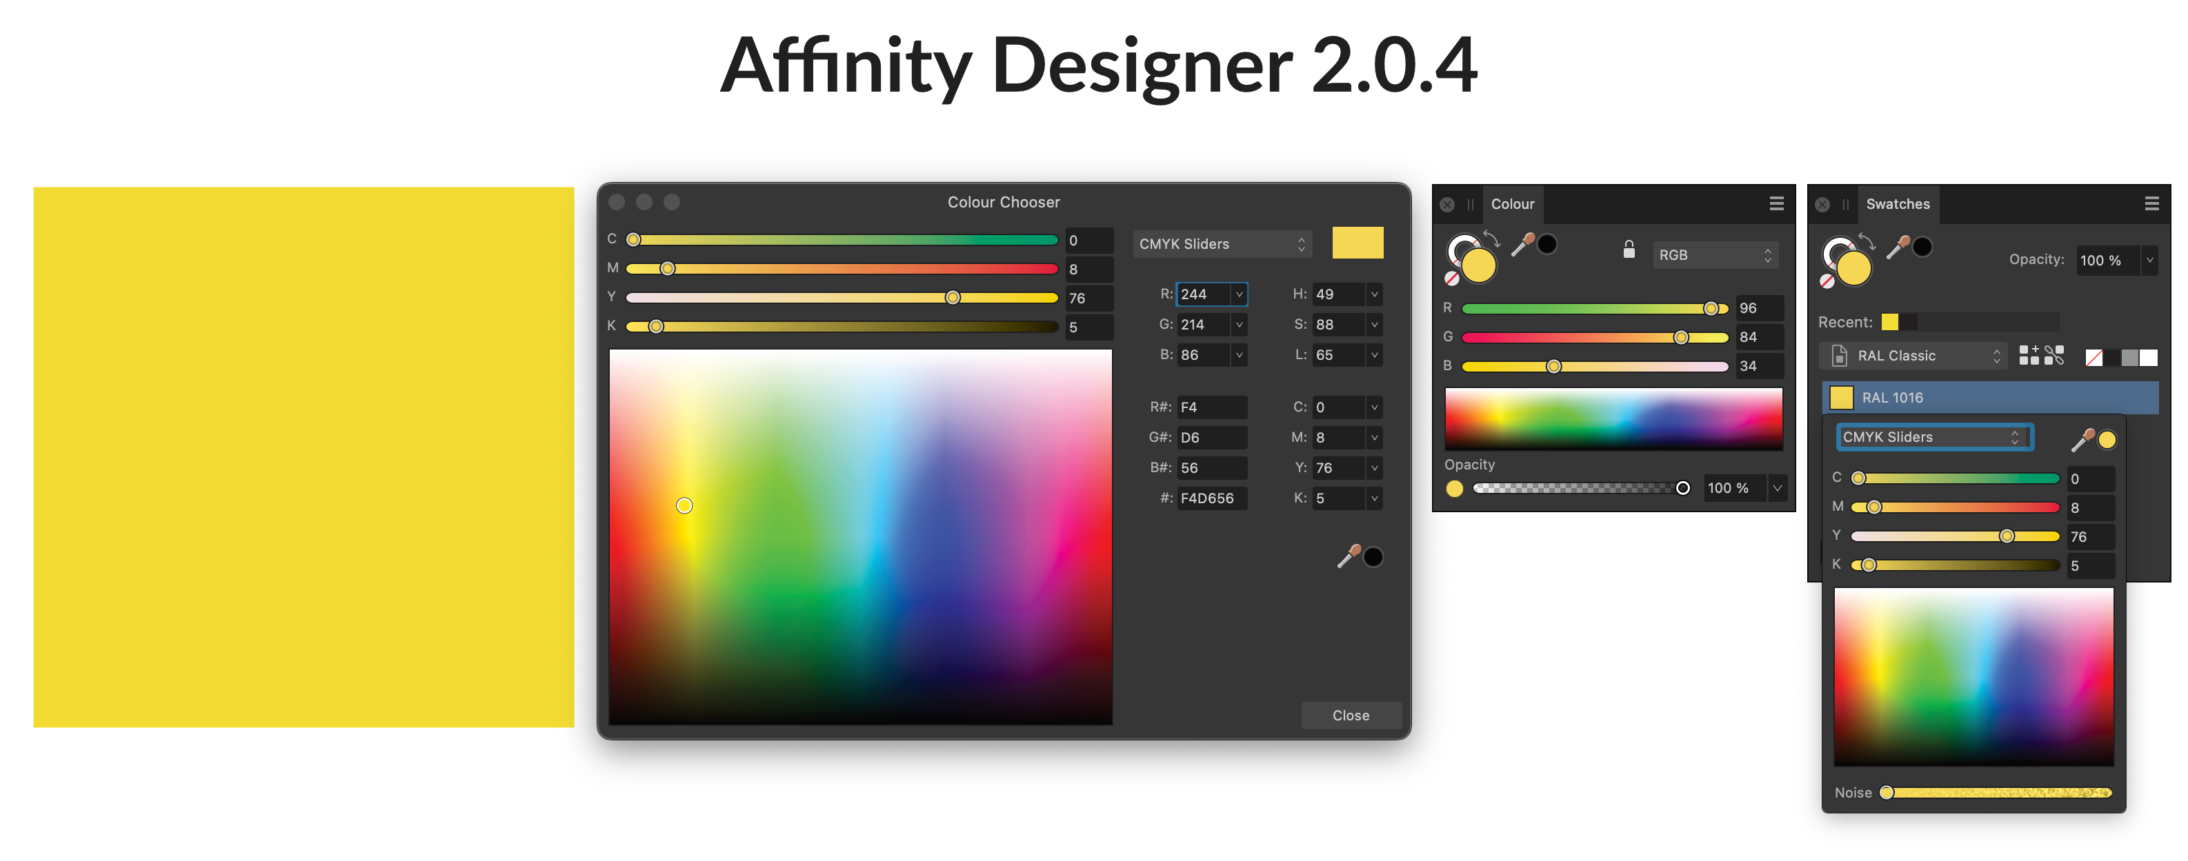2188x861 pixels.
Task: Select the RAL 1016 swatch row
Action: pyautogui.click(x=1990, y=397)
